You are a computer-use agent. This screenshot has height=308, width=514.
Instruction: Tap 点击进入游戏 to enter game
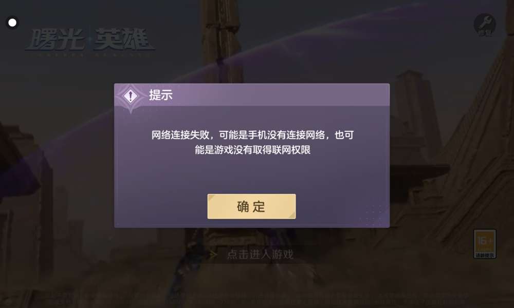pos(260,254)
